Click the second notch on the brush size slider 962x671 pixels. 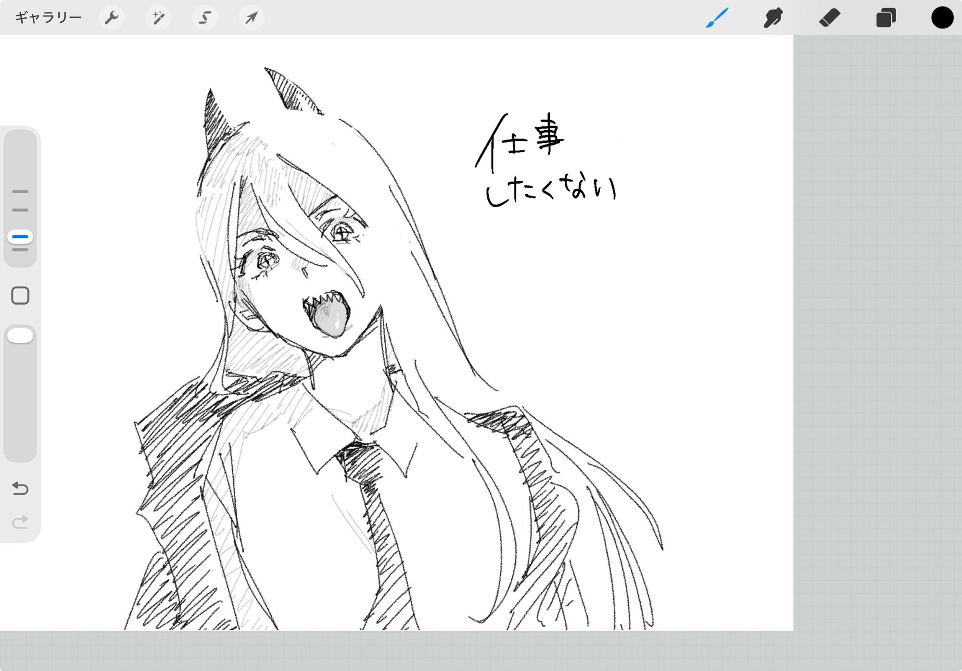click(x=20, y=210)
